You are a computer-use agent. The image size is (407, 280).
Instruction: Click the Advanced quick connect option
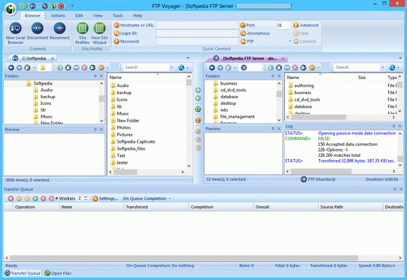tap(306, 25)
